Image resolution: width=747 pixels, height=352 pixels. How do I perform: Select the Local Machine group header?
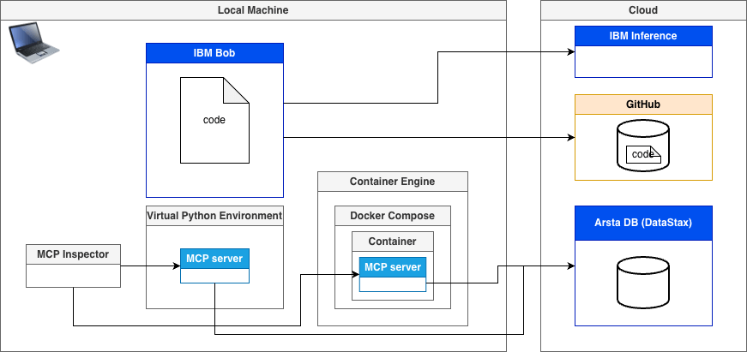click(x=253, y=10)
